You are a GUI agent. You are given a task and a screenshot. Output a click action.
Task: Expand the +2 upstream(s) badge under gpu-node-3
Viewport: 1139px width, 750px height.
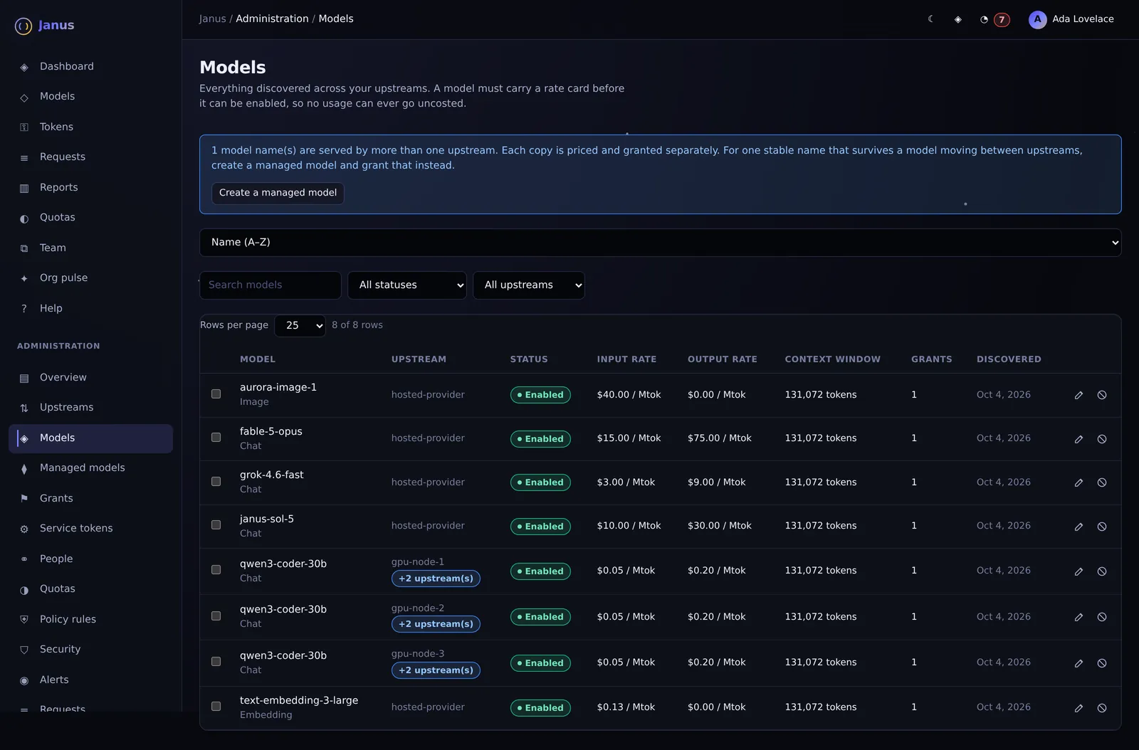point(436,670)
